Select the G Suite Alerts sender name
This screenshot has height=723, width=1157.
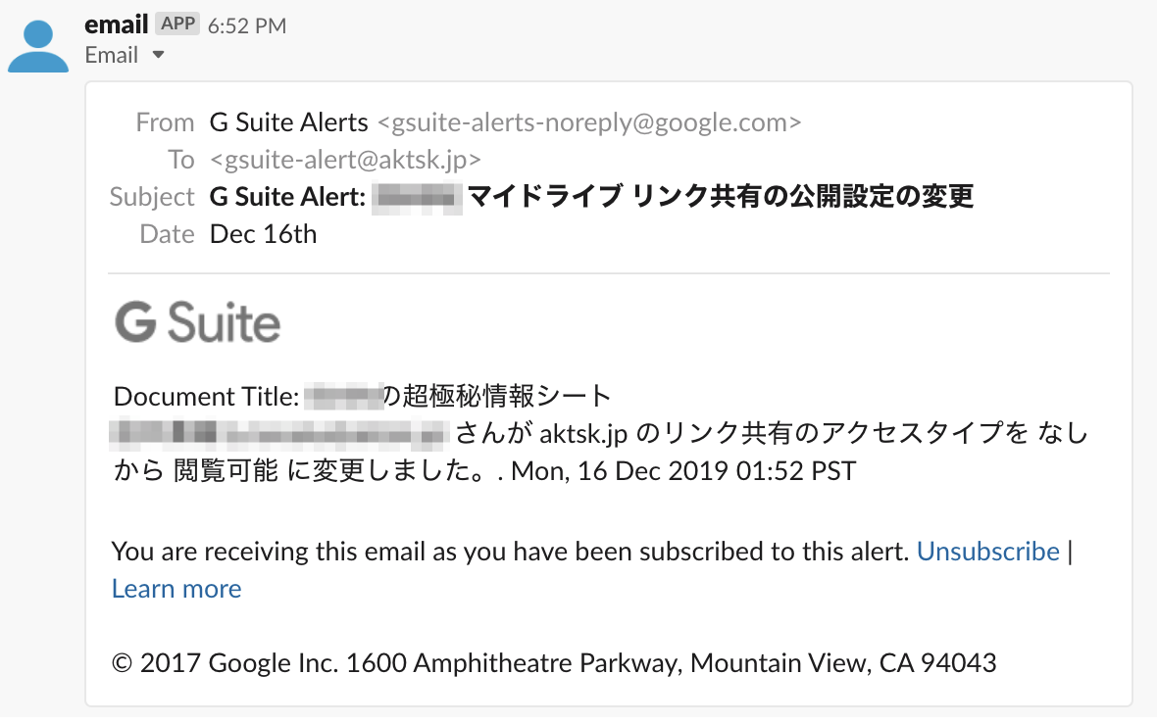tap(288, 122)
